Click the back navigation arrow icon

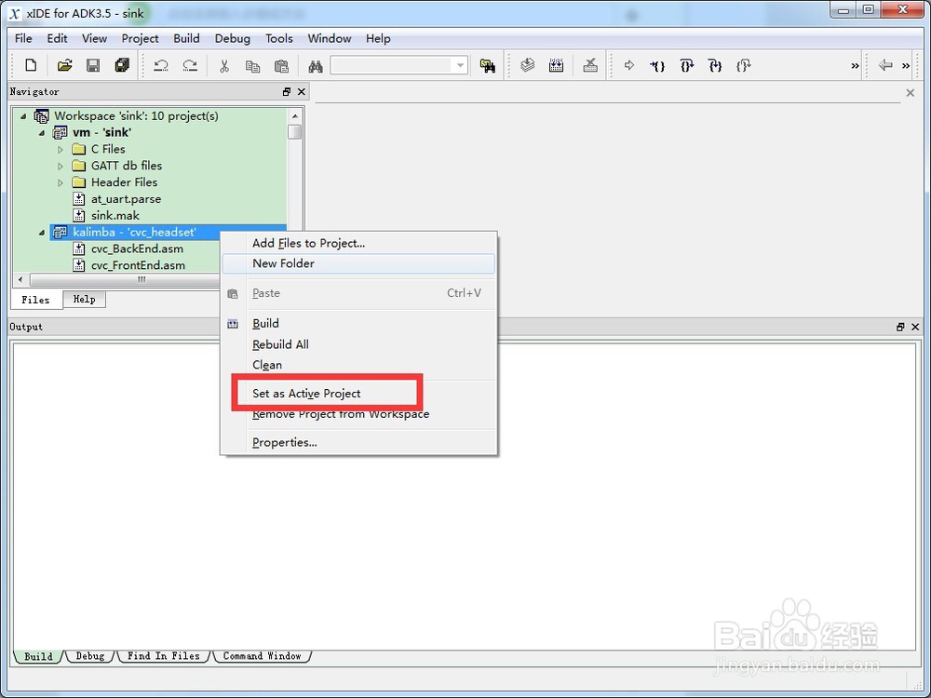point(885,65)
